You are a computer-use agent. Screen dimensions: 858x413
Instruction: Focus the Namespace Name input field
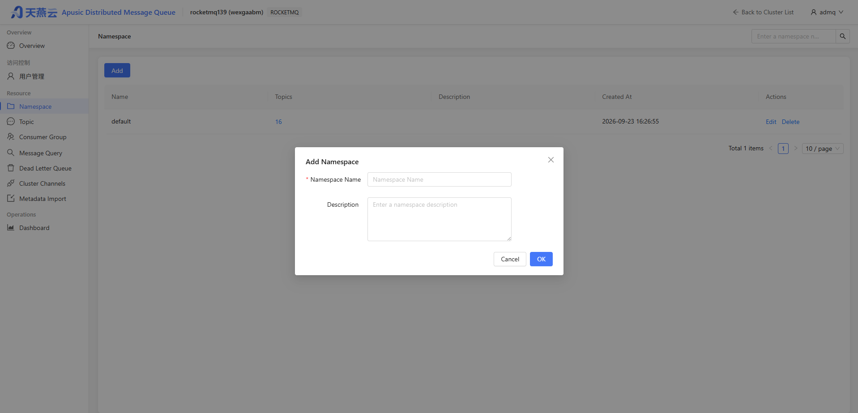pyautogui.click(x=440, y=179)
